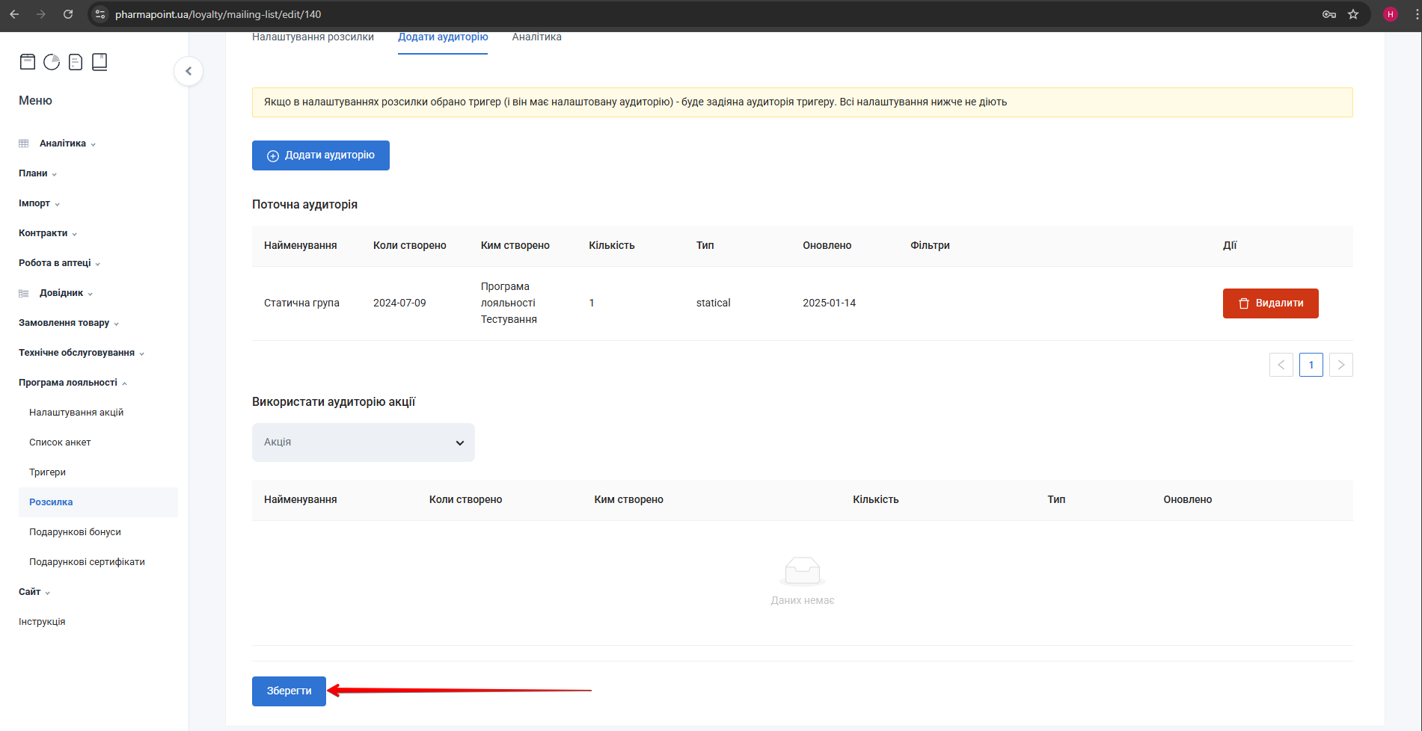Collapse the Програма лояльності section
Viewport: 1422px width, 731px height.
click(73, 383)
